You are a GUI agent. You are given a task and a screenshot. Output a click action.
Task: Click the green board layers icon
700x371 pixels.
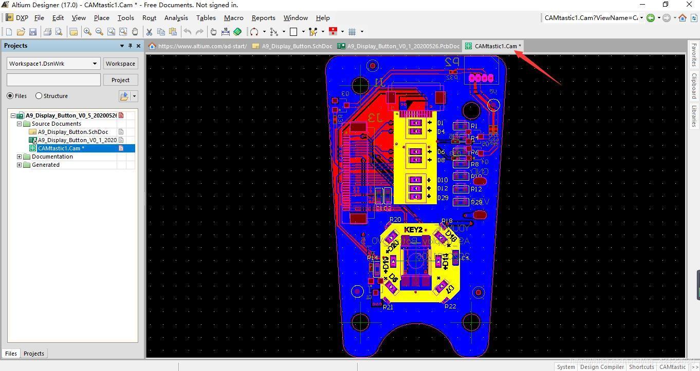(x=237, y=32)
